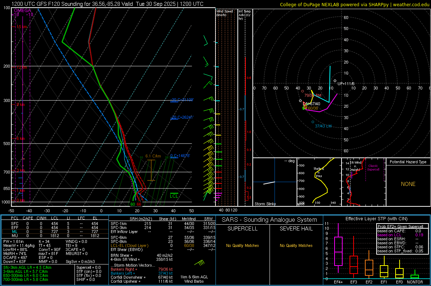Click the 850-500mb LR = 6.0 C/km line
Viewport: 431px width, 286px height.
(x=26, y=275)
